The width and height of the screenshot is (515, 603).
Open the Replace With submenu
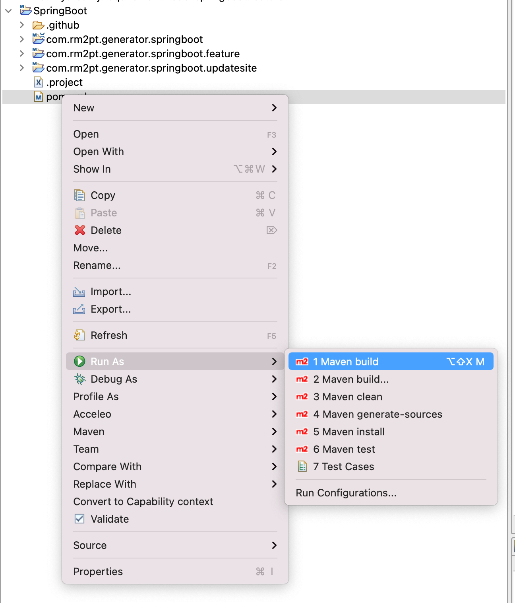coord(175,484)
